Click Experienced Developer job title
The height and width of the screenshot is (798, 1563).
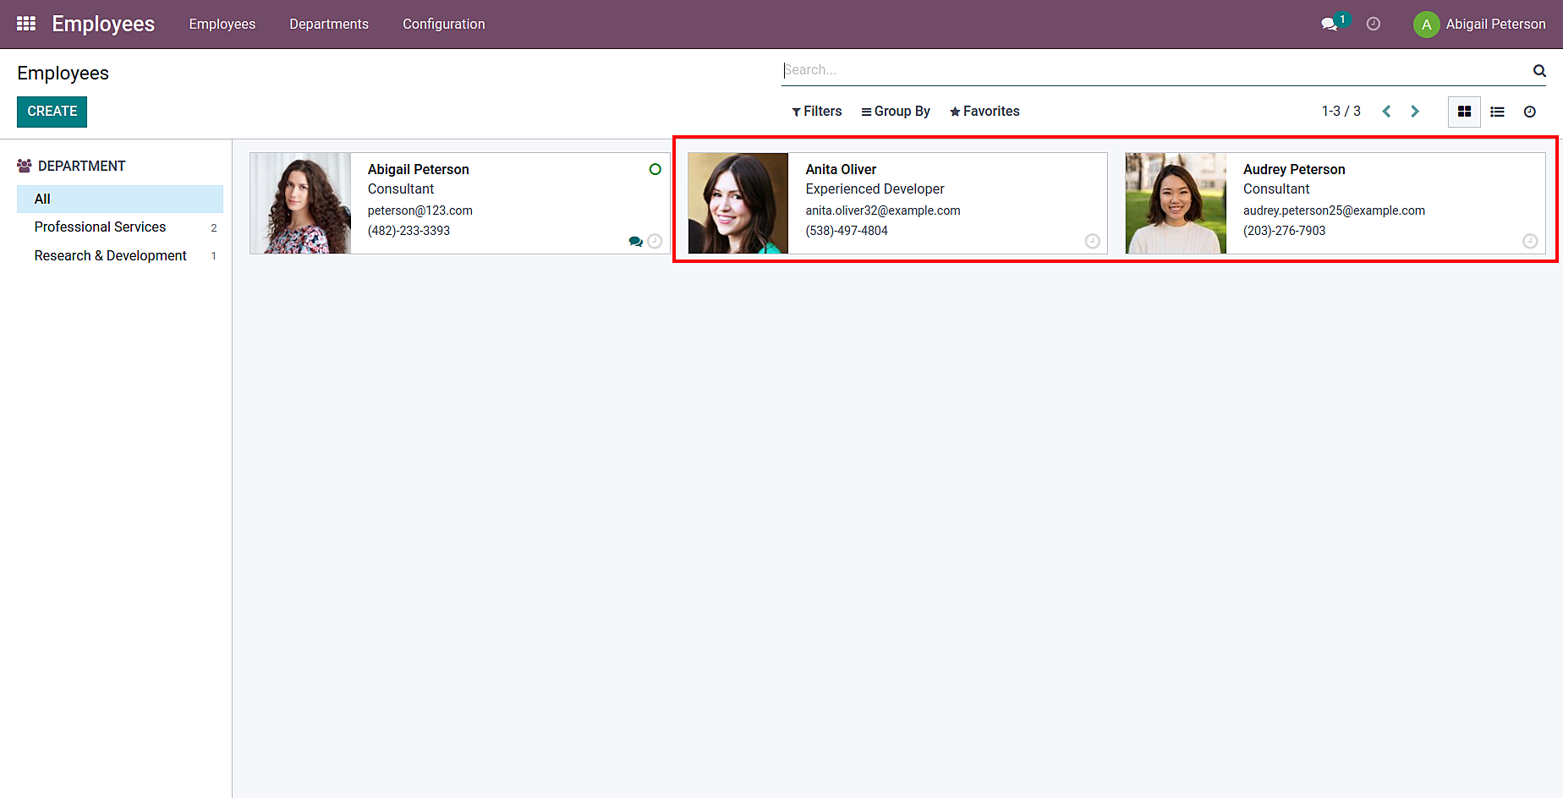tap(875, 189)
